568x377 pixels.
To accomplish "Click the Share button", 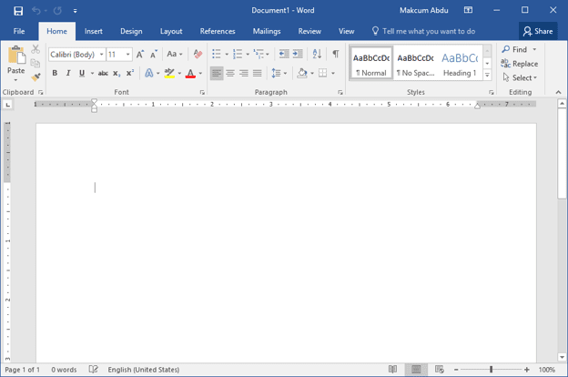I will pos(538,31).
